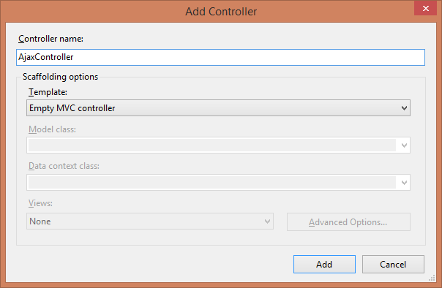Open the Template dropdown arrow
This screenshot has width=442, height=288.
point(404,108)
